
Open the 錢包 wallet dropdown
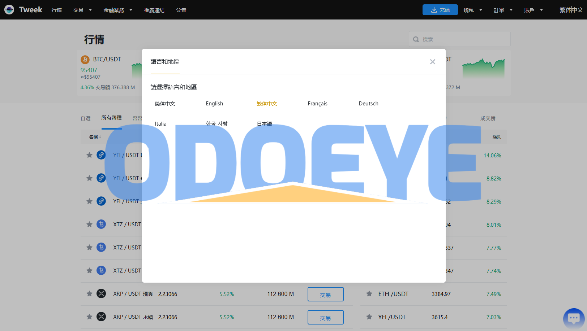[472, 10]
